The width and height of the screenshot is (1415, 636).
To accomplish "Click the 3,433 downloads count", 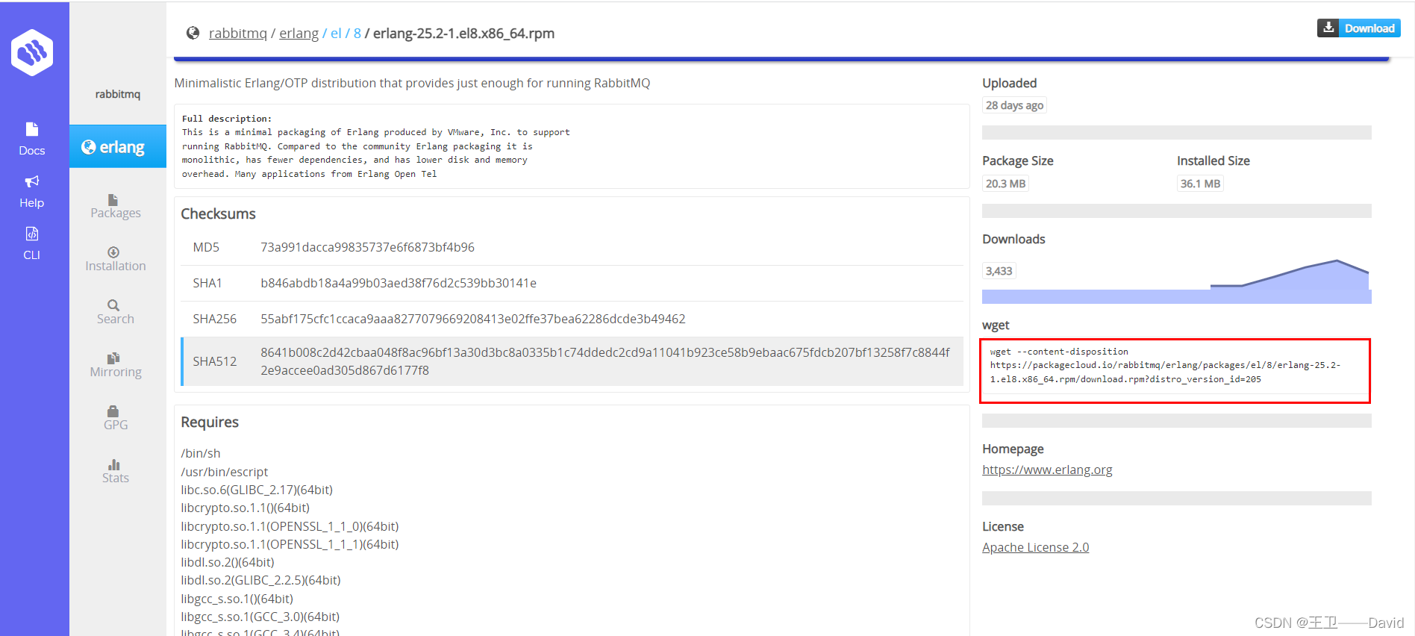I will coord(999,271).
